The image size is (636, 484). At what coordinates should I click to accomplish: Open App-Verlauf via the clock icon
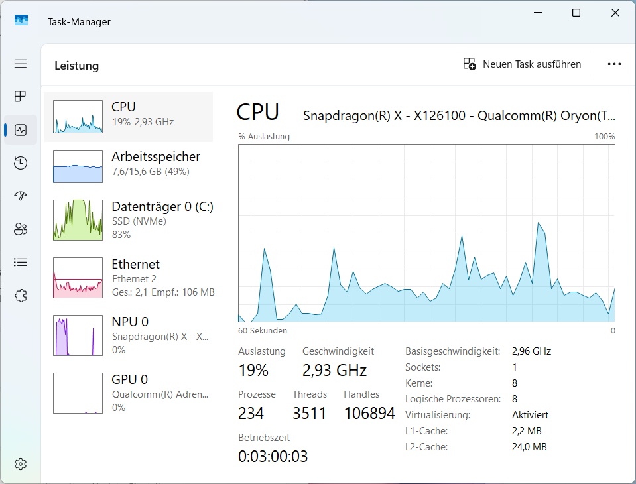(20, 162)
